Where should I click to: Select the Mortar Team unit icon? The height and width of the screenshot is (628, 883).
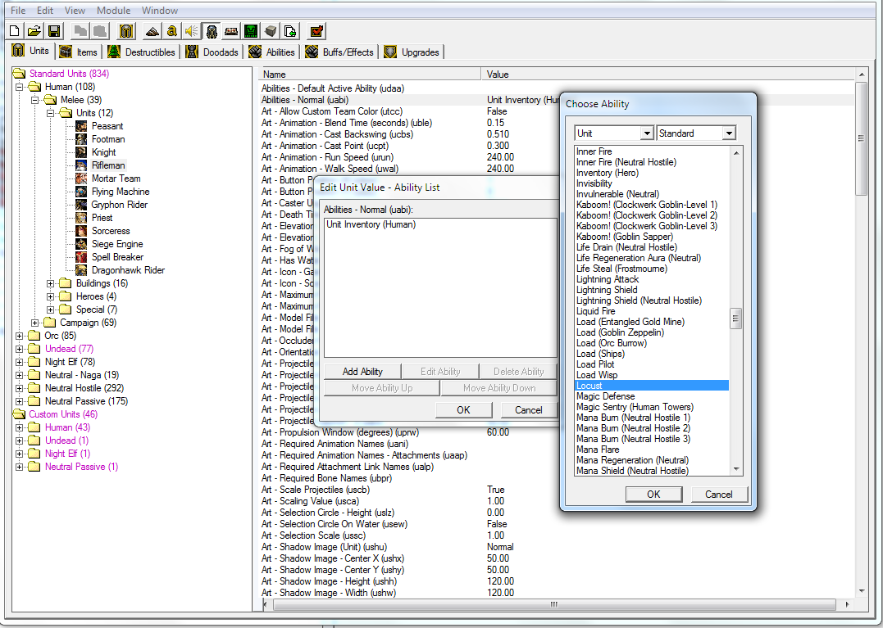(82, 178)
